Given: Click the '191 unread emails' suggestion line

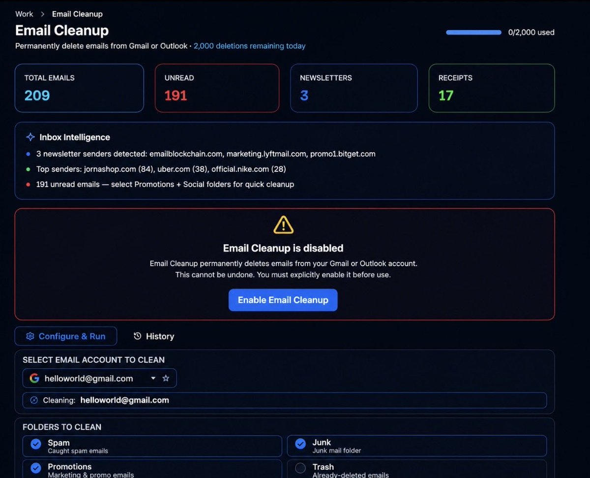Looking at the screenshot, I should (165, 184).
